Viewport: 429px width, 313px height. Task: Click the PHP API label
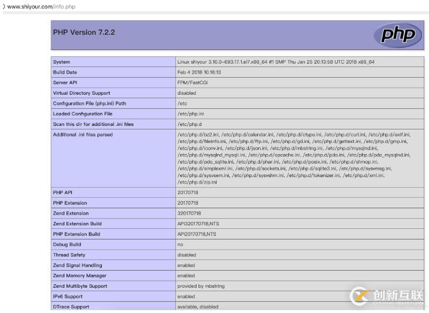click(62, 192)
